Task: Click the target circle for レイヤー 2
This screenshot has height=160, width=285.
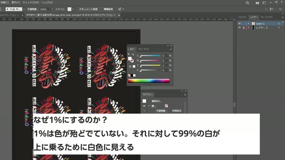Action: (279, 28)
